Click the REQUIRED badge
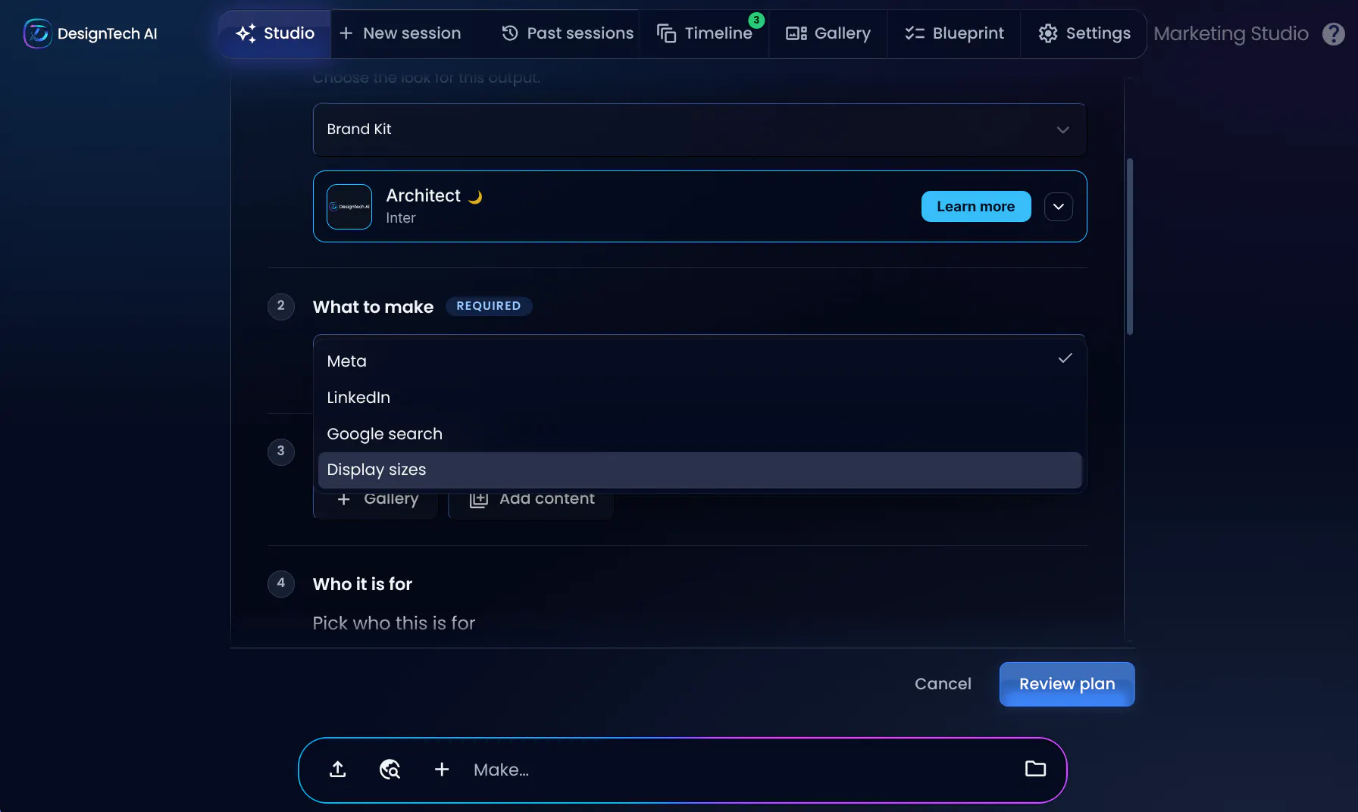 pyautogui.click(x=489, y=306)
